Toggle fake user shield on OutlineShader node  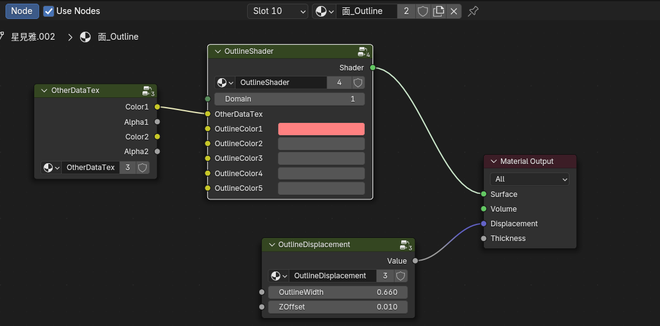(x=358, y=83)
